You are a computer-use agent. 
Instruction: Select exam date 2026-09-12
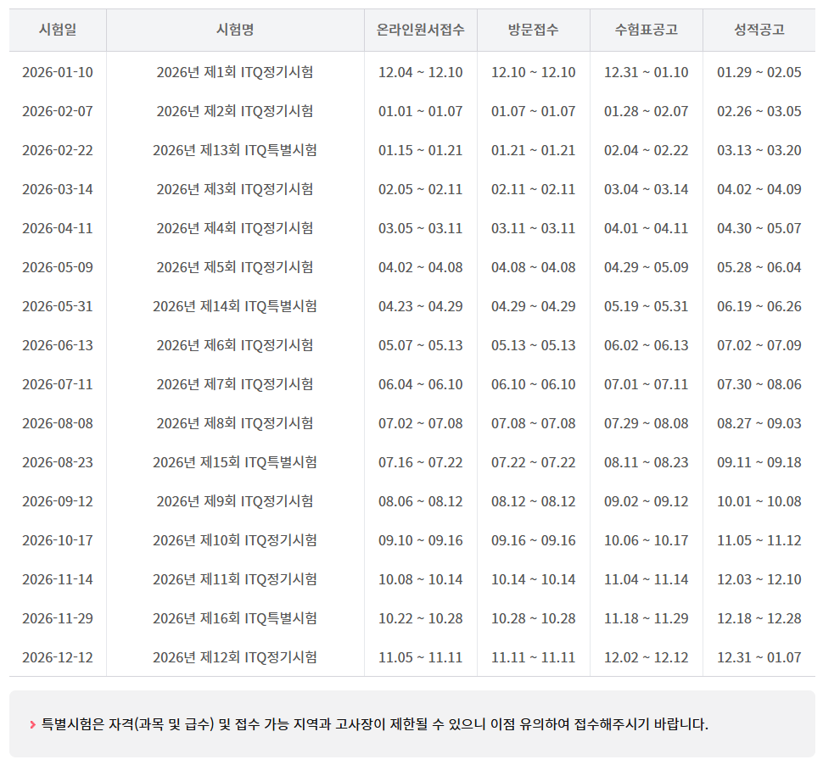[58, 501]
